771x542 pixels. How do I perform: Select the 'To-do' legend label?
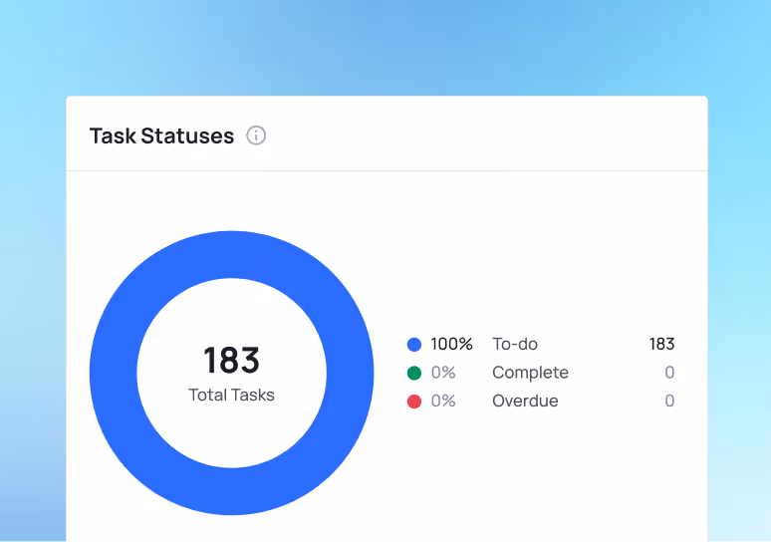515,344
